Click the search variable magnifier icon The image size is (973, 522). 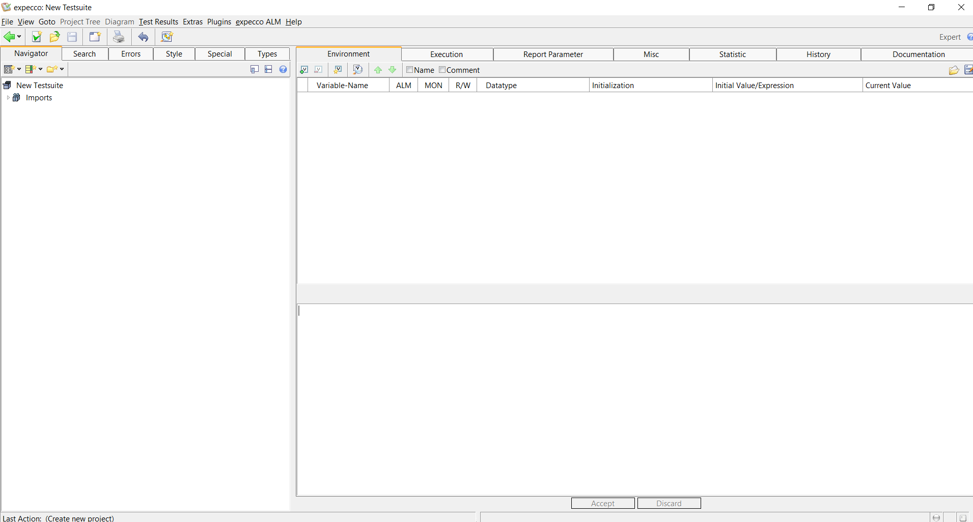click(x=358, y=70)
